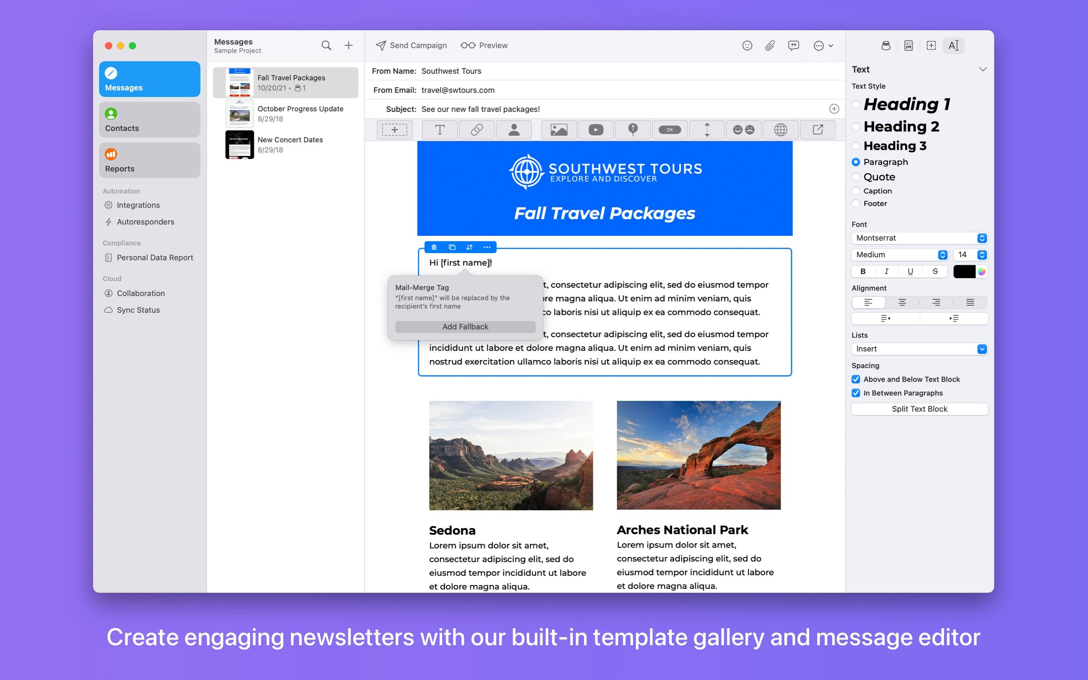Insert a text block from toolbar

point(440,130)
